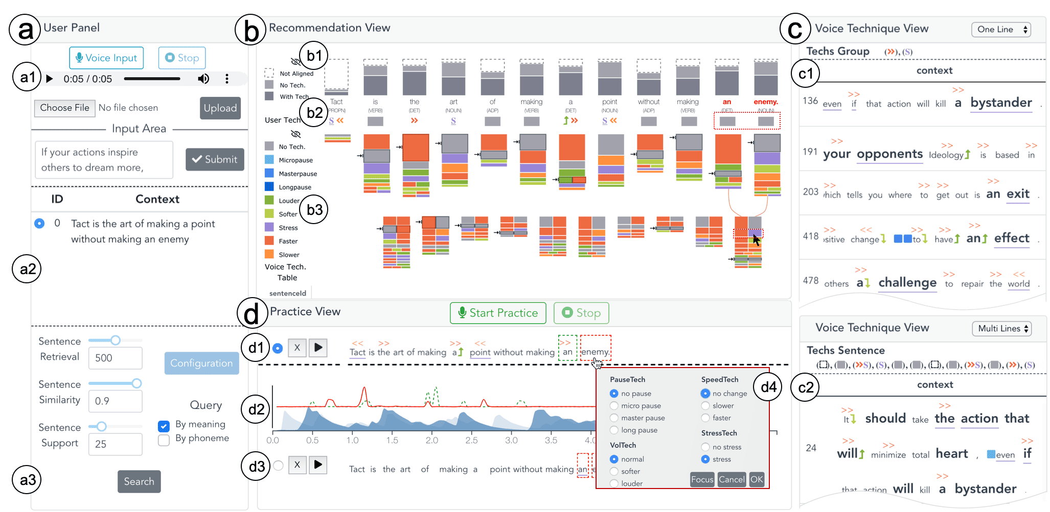Click the Focus button in technique popup
Screen dimensions: 1050x512
(702, 479)
